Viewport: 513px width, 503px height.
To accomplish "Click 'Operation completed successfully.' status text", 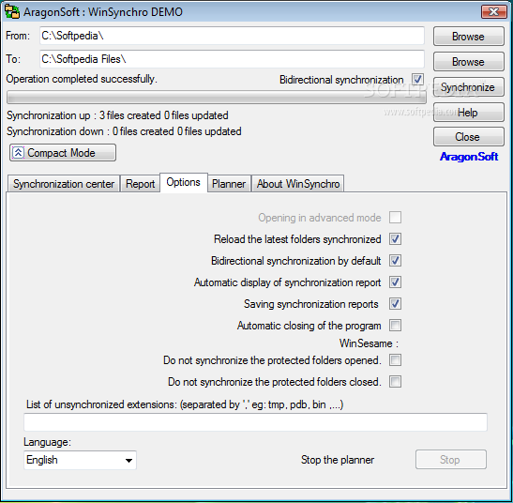I will tap(82, 79).
